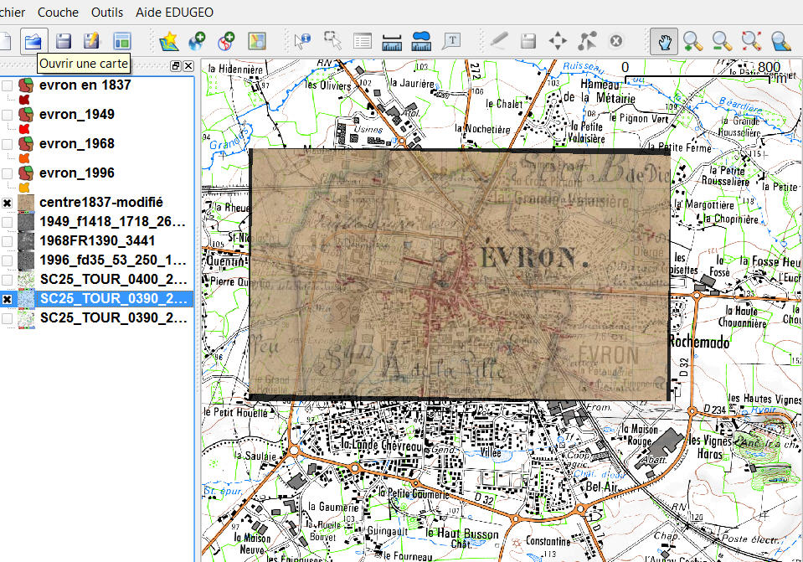This screenshot has height=562, width=803.
Task: Select the evron en 1837 layer name
Action: [85, 85]
